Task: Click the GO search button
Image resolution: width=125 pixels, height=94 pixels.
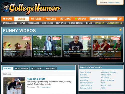Action: (120, 19)
